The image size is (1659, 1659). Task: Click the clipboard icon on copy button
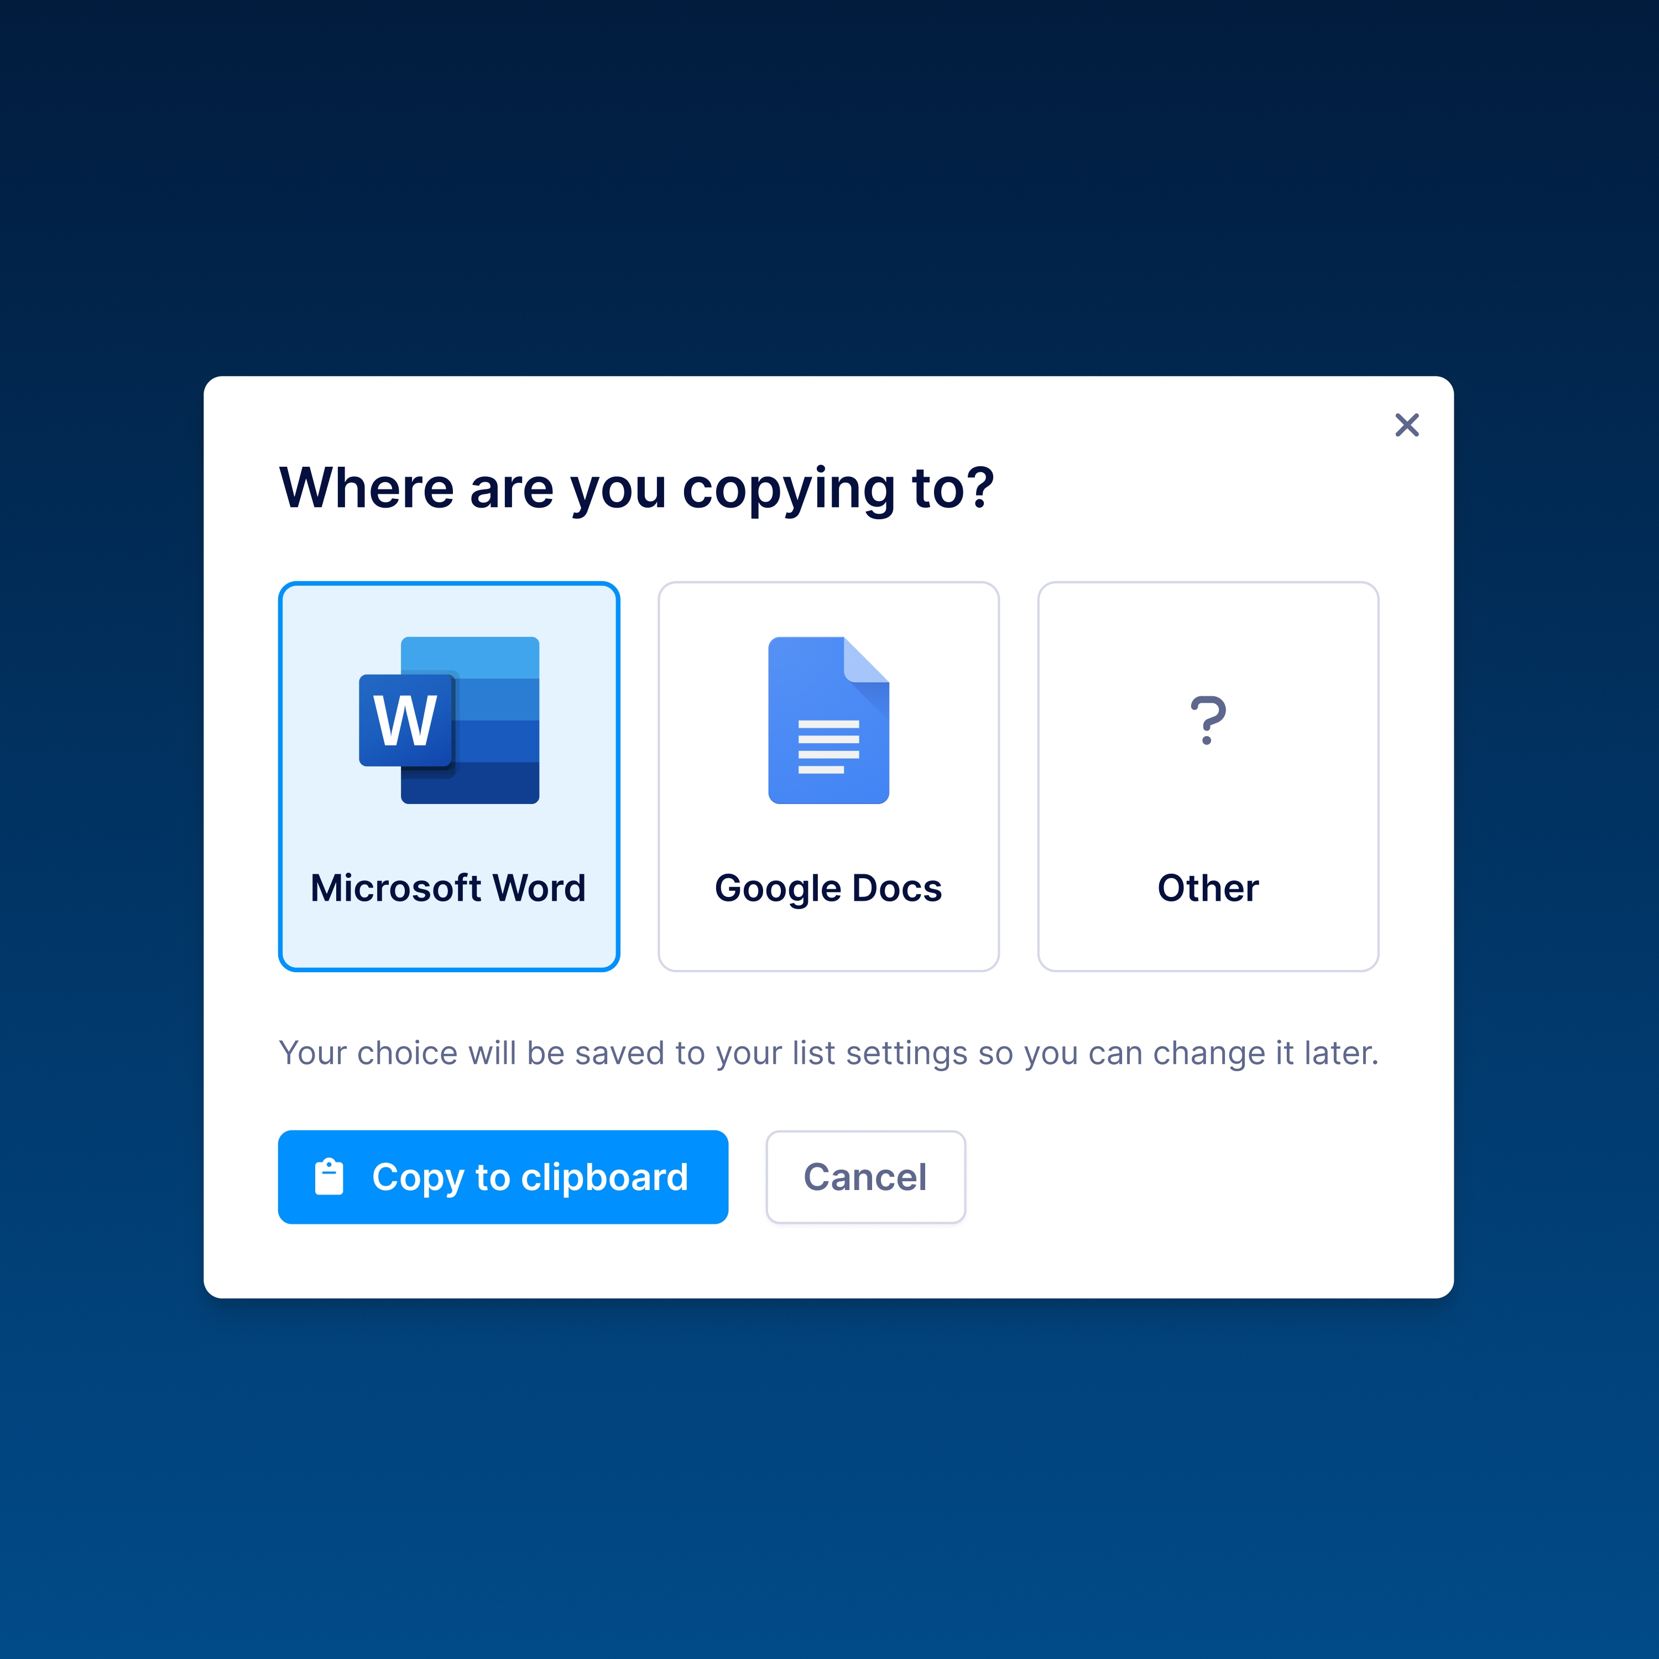pyautogui.click(x=329, y=1176)
